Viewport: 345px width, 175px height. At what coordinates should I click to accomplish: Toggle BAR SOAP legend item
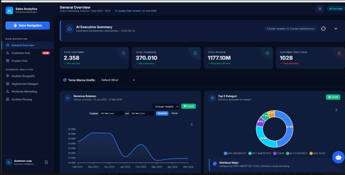coord(317,153)
